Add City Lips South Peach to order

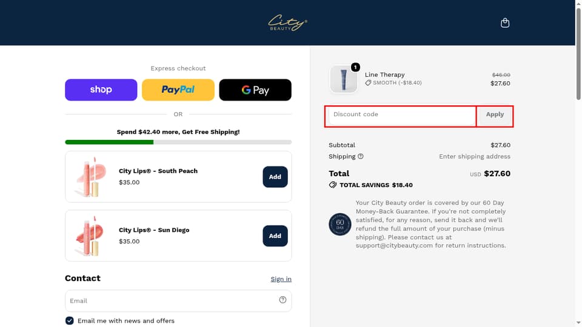click(x=275, y=177)
